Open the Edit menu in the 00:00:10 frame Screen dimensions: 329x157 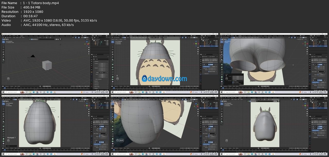point(7,36)
